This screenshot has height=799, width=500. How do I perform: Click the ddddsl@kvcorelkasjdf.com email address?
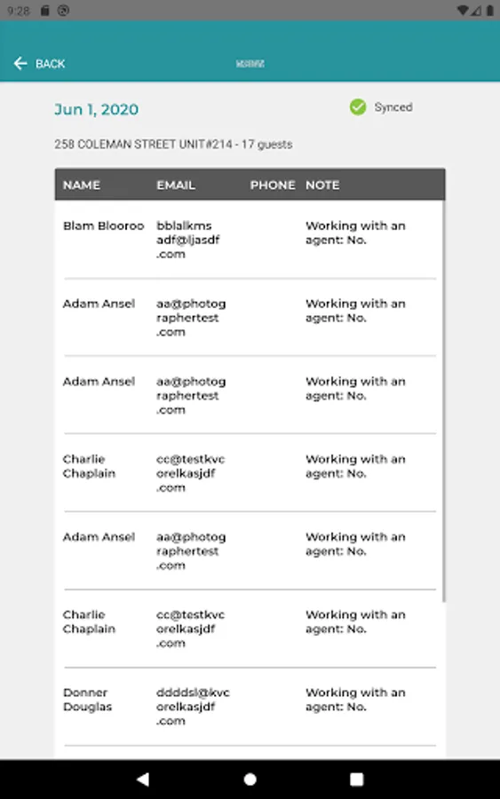[194, 707]
